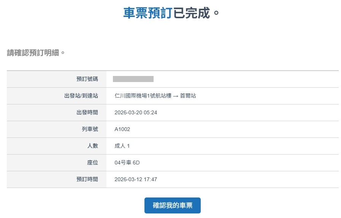
Task: Click the grayed-out reservation number value
Action: (x=133, y=79)
